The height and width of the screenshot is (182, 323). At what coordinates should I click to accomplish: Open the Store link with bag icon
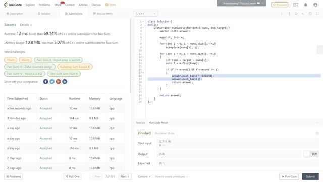click(111, 5)
